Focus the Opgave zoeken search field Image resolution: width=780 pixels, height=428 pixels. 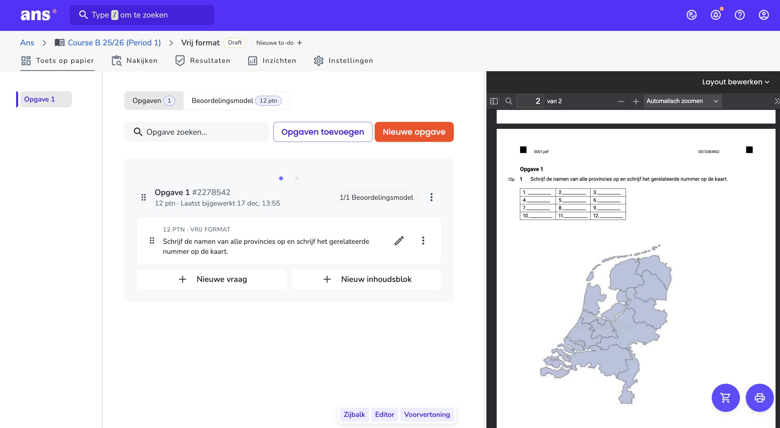(x=196, y=132)
